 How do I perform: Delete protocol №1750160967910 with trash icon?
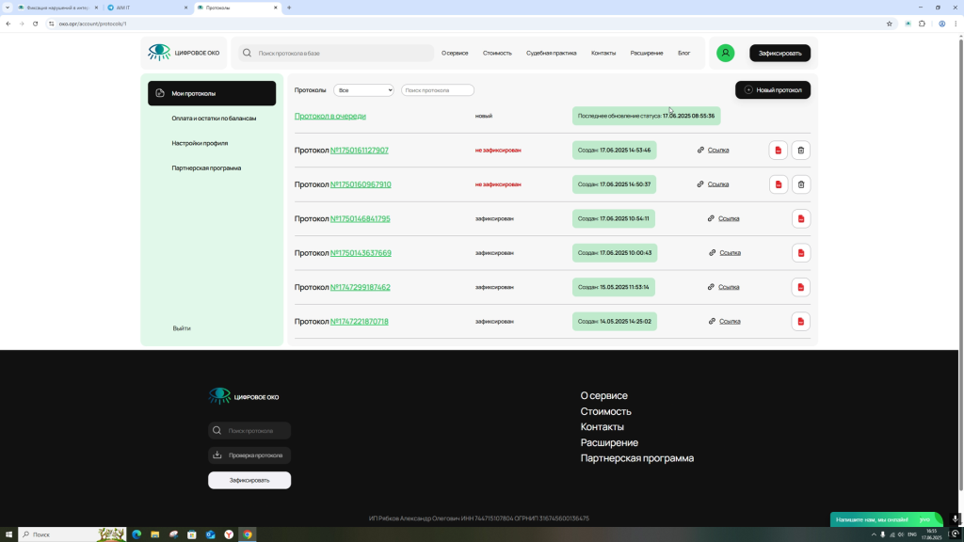[x=801, y=184]
